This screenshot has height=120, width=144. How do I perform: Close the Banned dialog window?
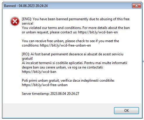(136, 6)
